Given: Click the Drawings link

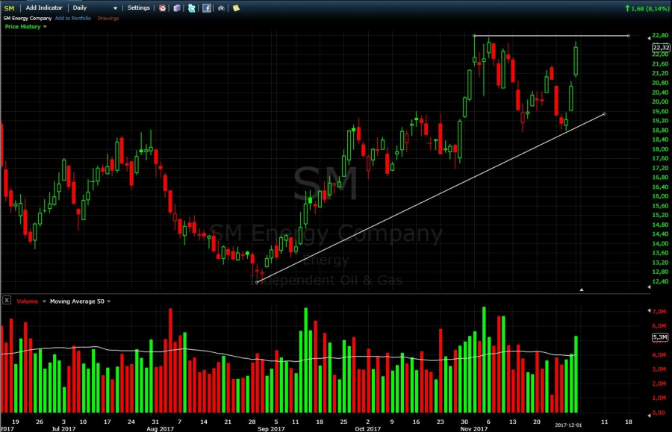Looking at the screenshot, I should pyautogui.click(x=108, y=18).
